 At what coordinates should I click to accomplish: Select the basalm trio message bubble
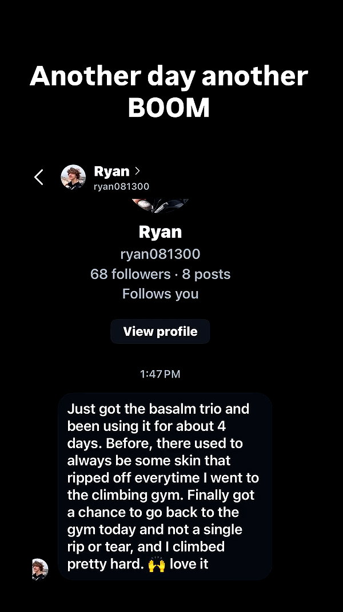click(x=165, y=487)
